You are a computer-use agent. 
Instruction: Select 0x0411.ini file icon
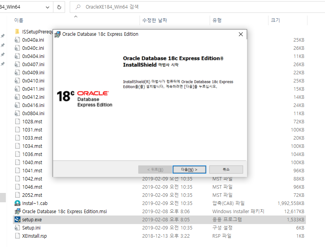point(18,89)
